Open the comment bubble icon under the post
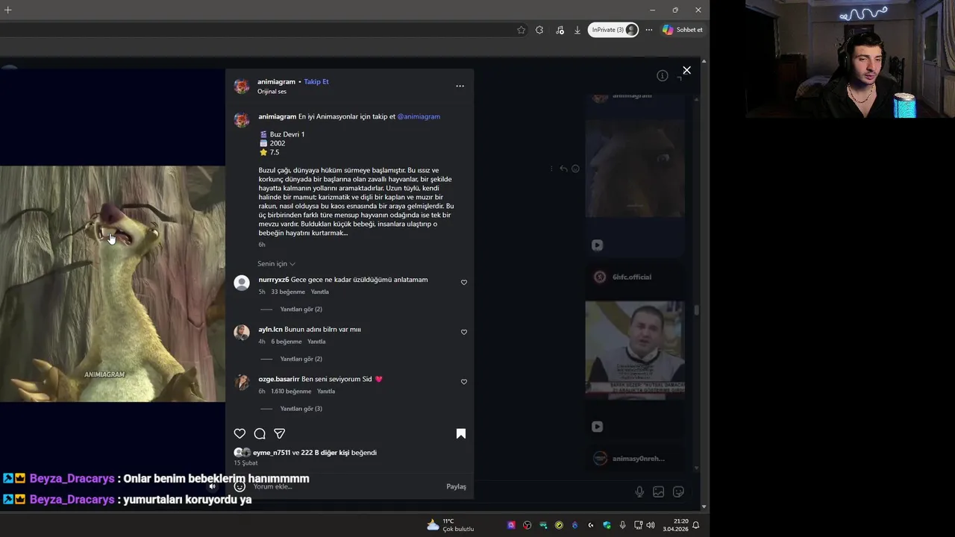This screenshot has height=537, width=955. 260,433
